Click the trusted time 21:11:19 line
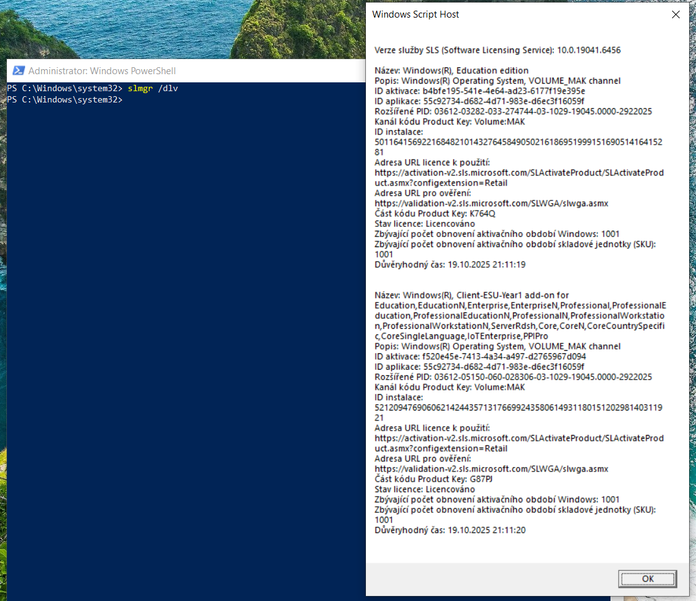Screen dimensions: 696x601 point(450,265)
